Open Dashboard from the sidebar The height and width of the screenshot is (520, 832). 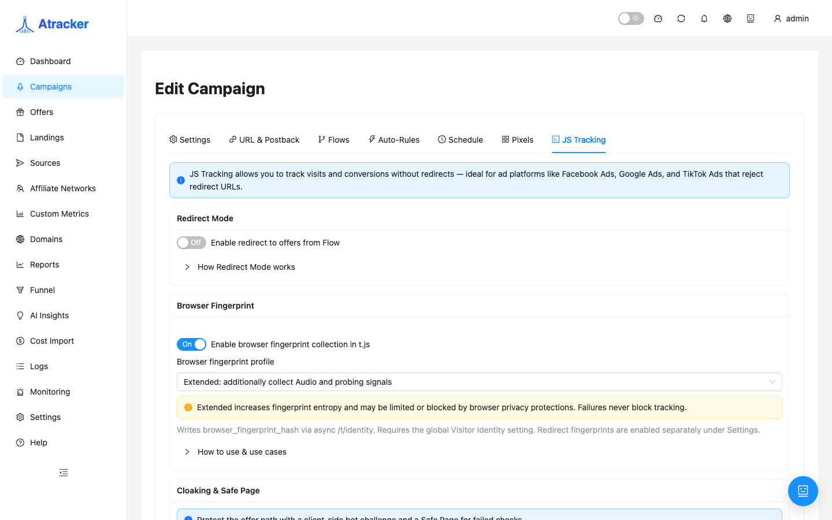(x=64, y=61)
